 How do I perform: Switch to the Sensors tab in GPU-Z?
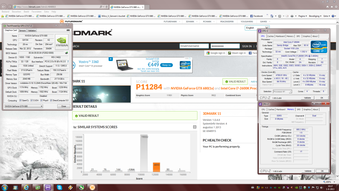[x=22, y=31]
